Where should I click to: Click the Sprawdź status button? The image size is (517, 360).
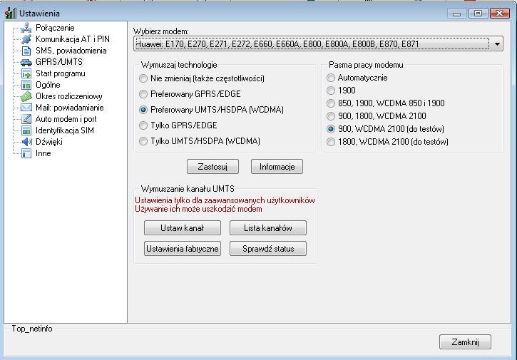[268, 249]
